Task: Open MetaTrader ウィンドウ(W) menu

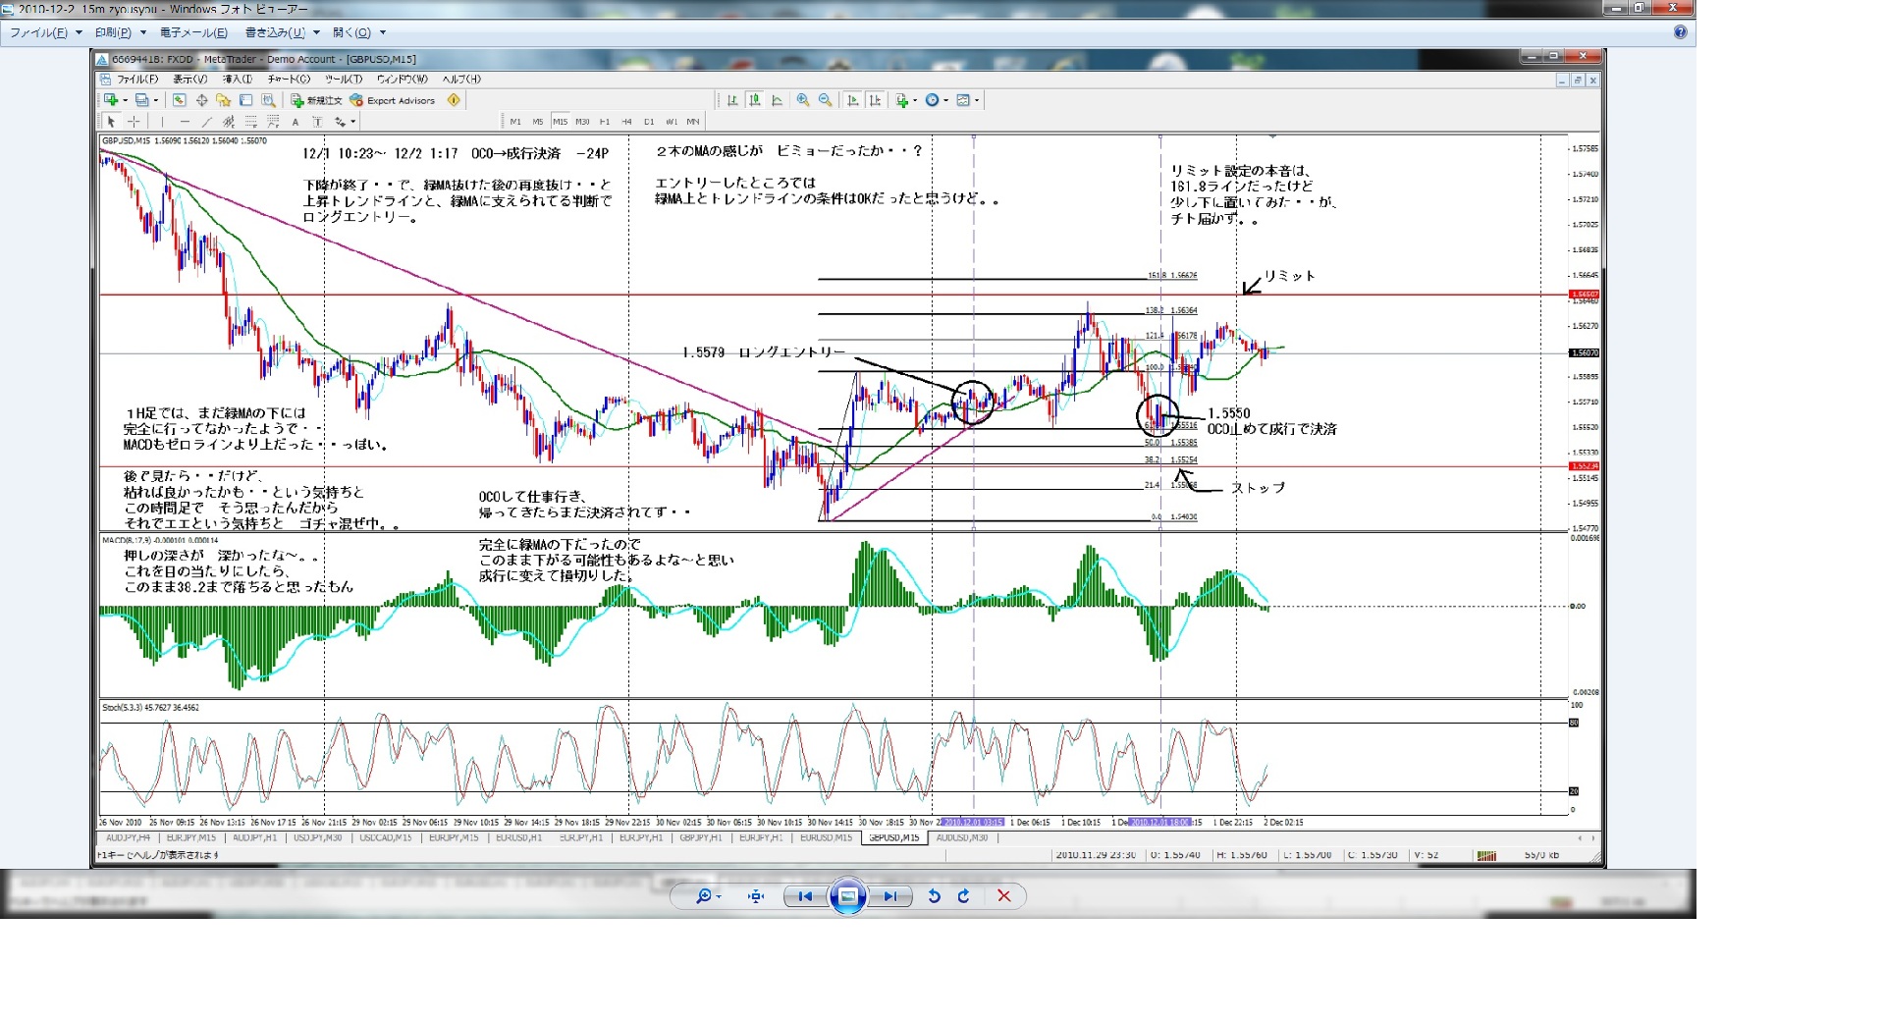Action: point(403,80)
